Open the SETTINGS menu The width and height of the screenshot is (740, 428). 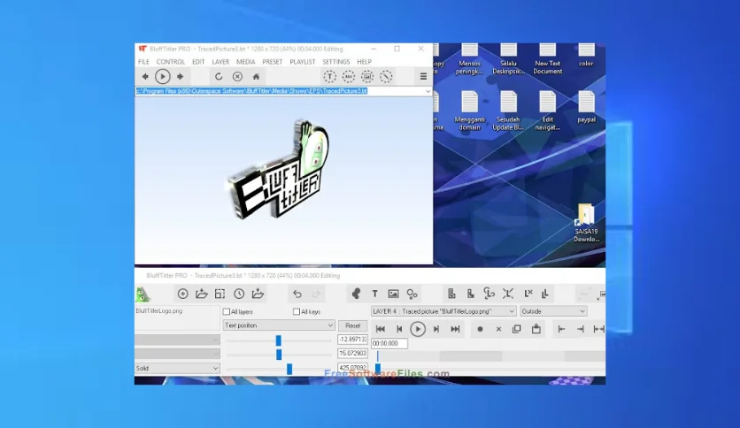click(x=336, y=62)
